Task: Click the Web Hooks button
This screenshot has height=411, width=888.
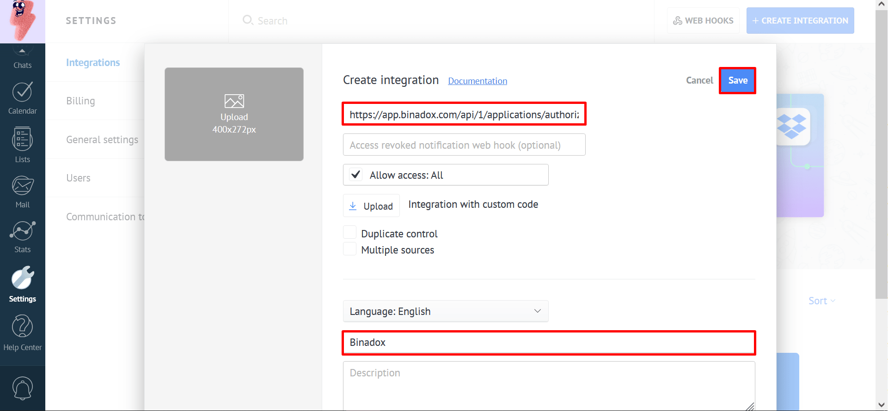Action: [703, 20]
